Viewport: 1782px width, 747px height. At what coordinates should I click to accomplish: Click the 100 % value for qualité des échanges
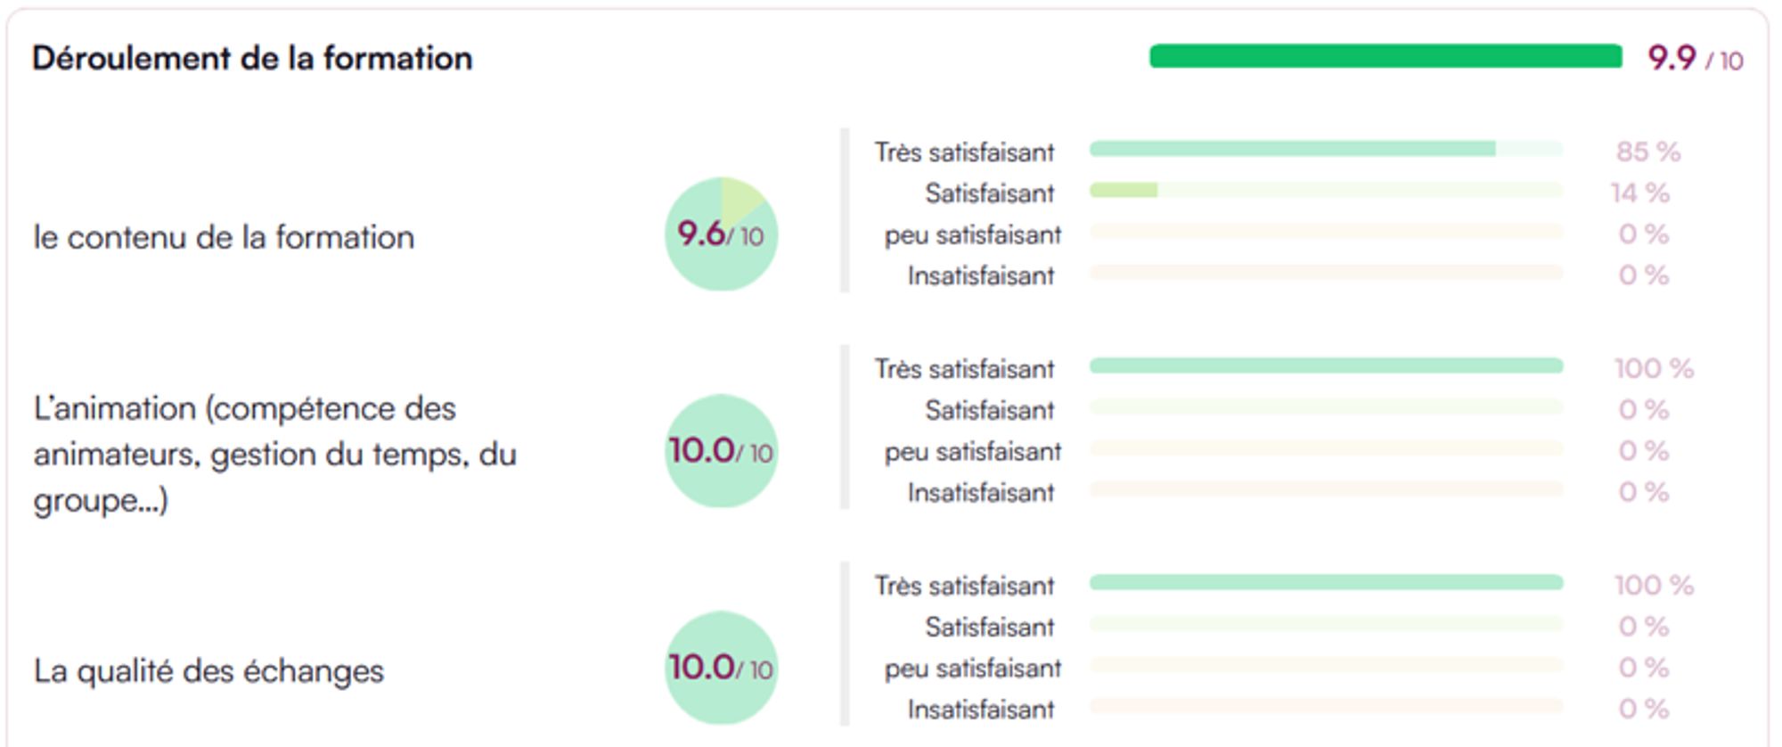tap(1654, 585)
